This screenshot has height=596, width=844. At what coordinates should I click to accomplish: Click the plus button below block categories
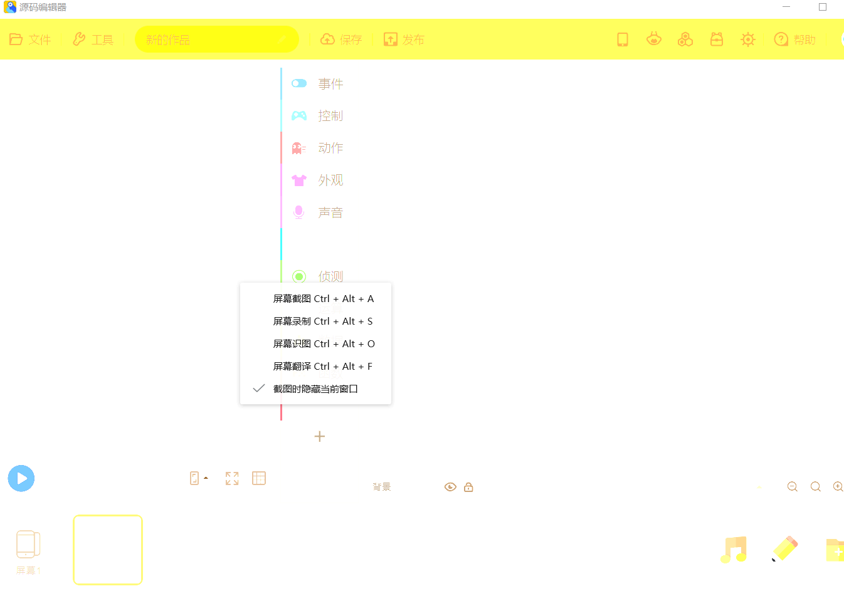tap(320, 436)
